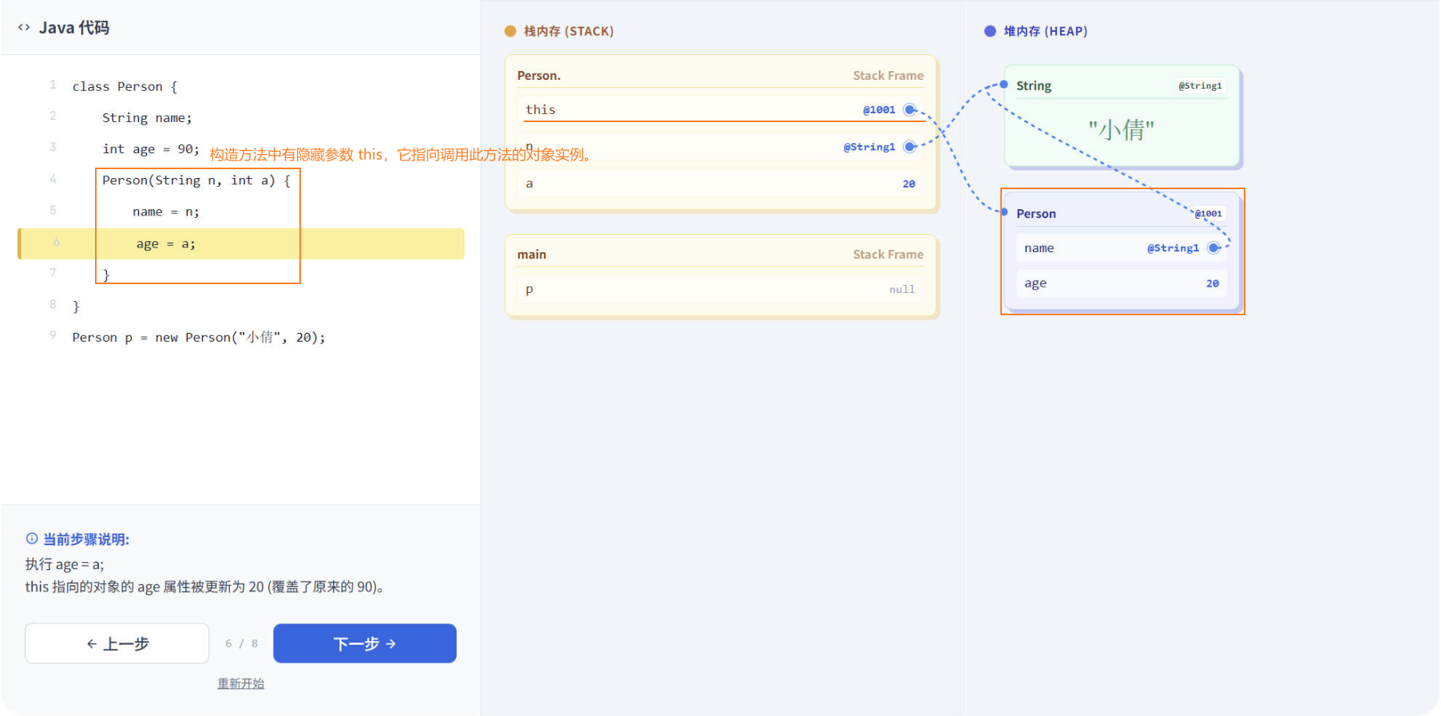Click the orange dot beside 栈内存 (STACK)
Viewport: 1441px width, 716px height.
tap(510, 31)
